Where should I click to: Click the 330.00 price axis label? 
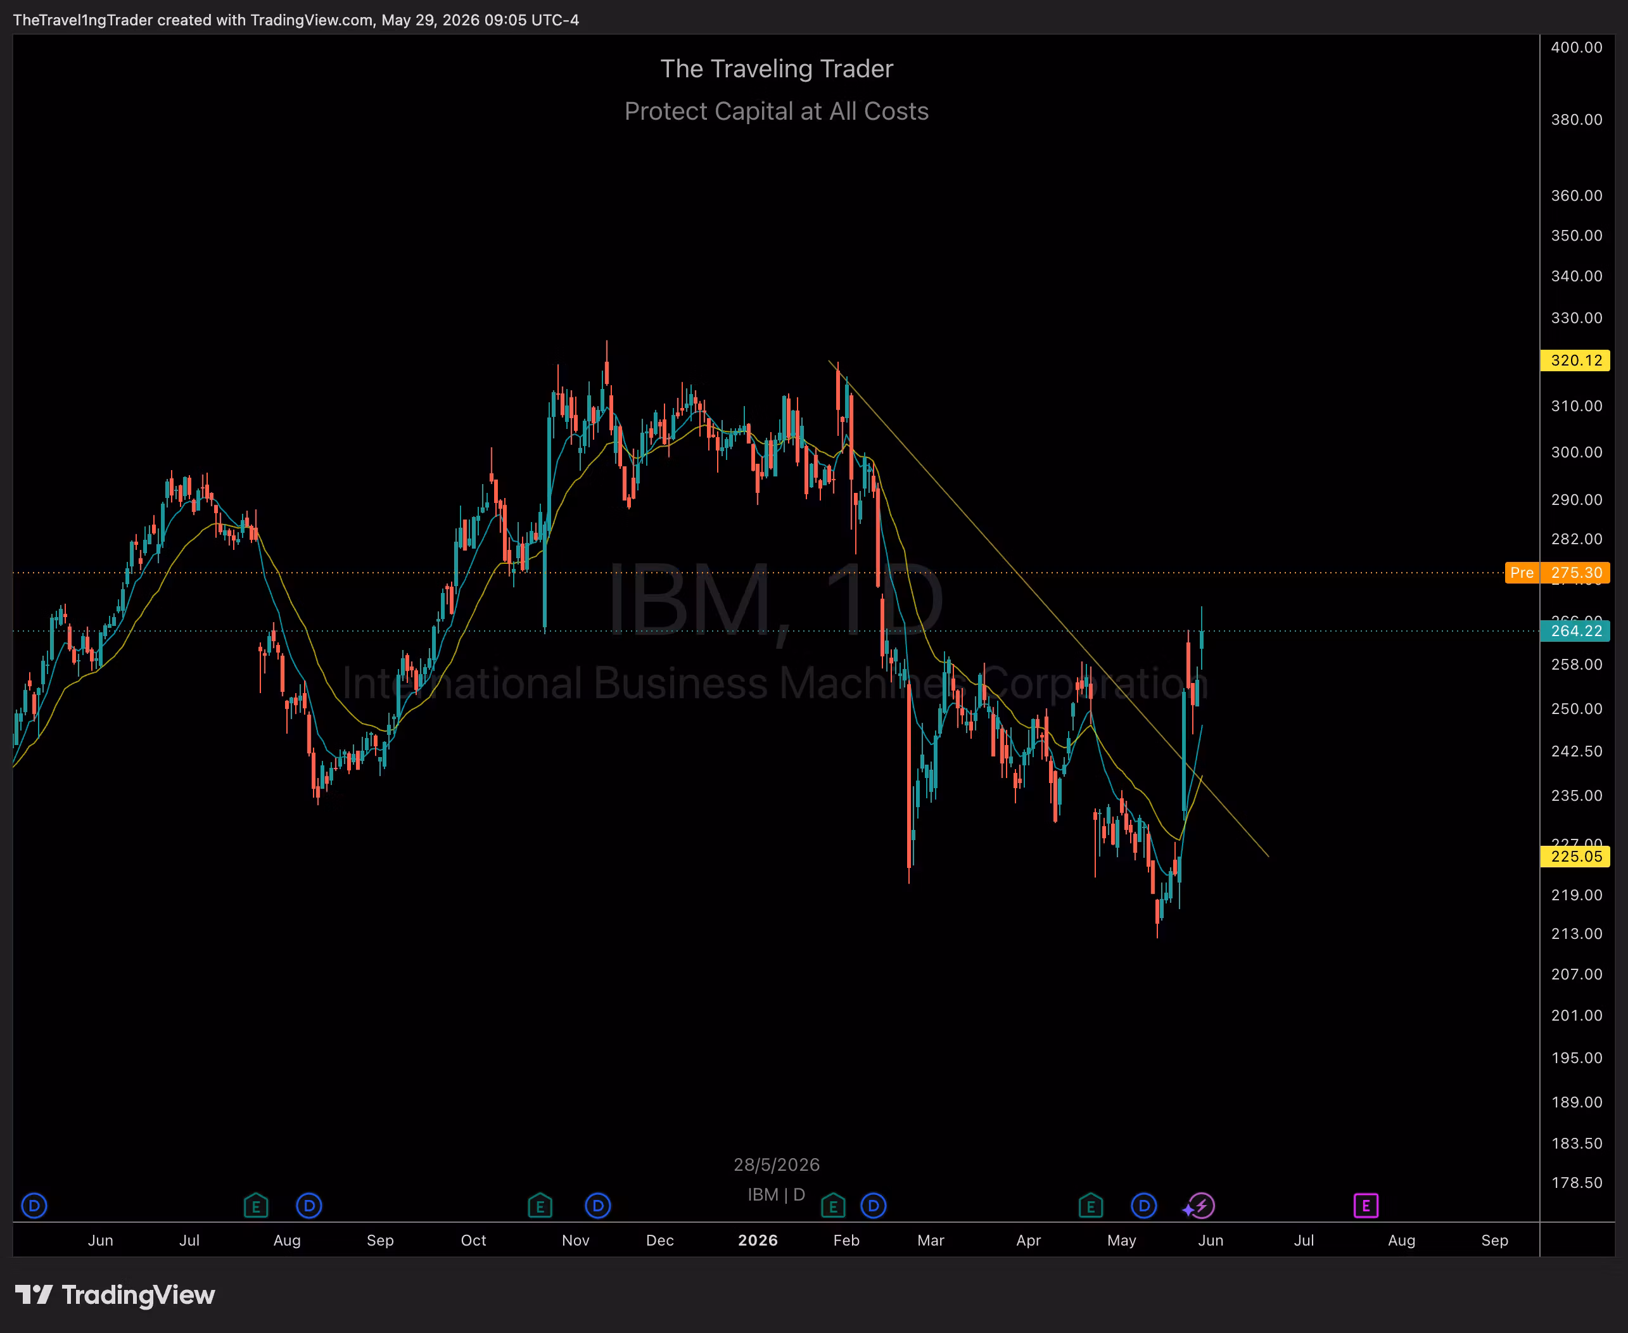pyautogui.click(x=1577, y=318)
